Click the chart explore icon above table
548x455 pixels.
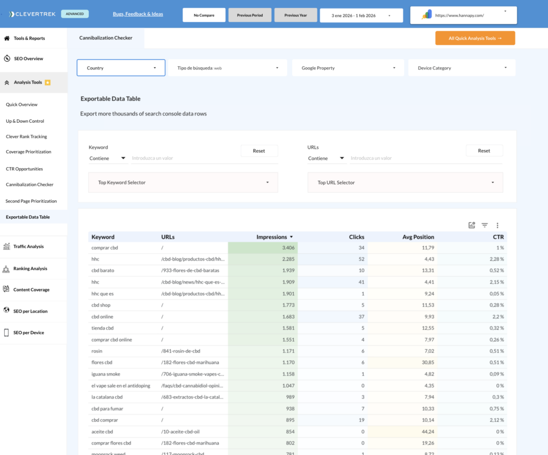[471, 225]
